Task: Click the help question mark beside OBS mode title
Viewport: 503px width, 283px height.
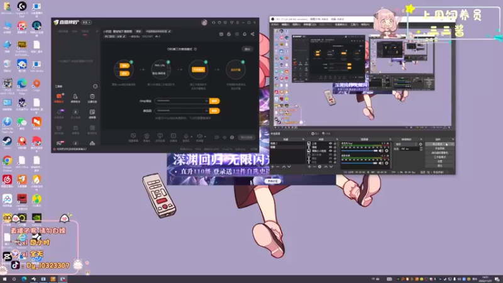Action: 196,49
